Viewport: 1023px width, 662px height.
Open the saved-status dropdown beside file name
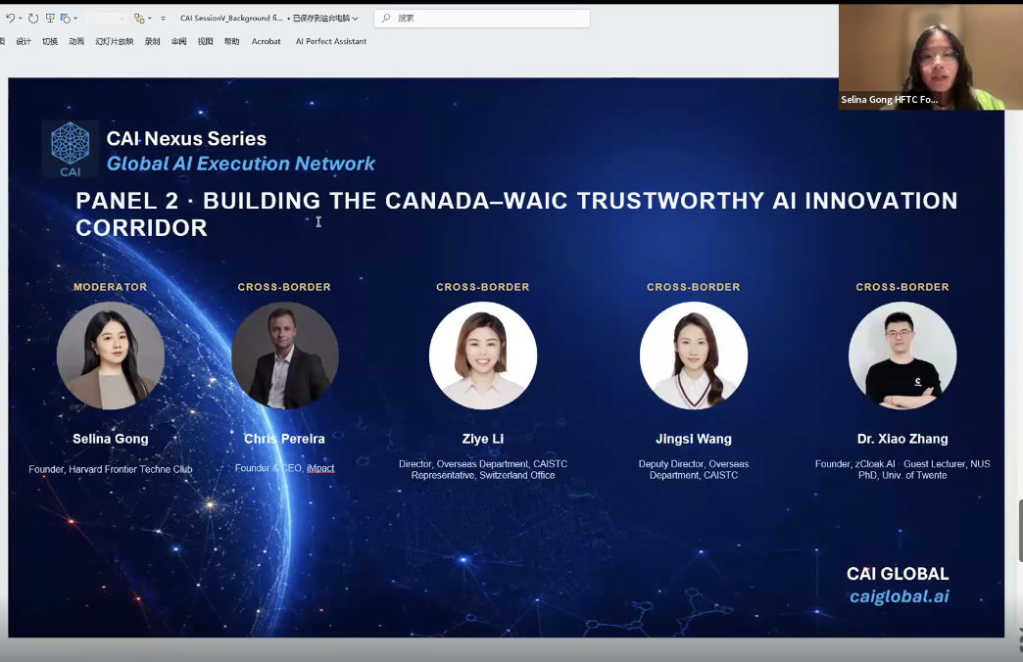[355, 19]
